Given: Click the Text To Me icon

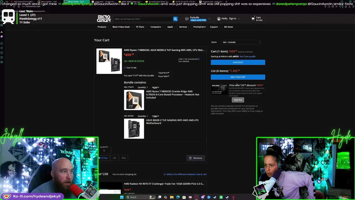Looking at the screenshot, I should point(125,67).
